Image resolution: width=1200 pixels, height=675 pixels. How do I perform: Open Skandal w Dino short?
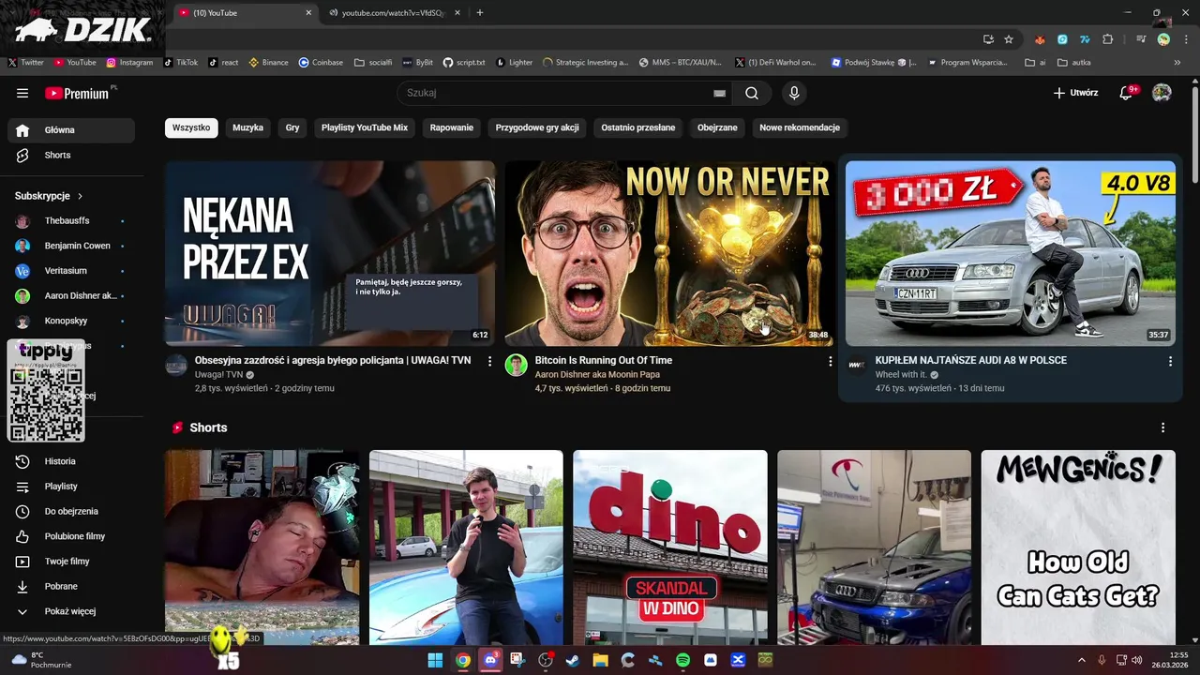(670, 547)
